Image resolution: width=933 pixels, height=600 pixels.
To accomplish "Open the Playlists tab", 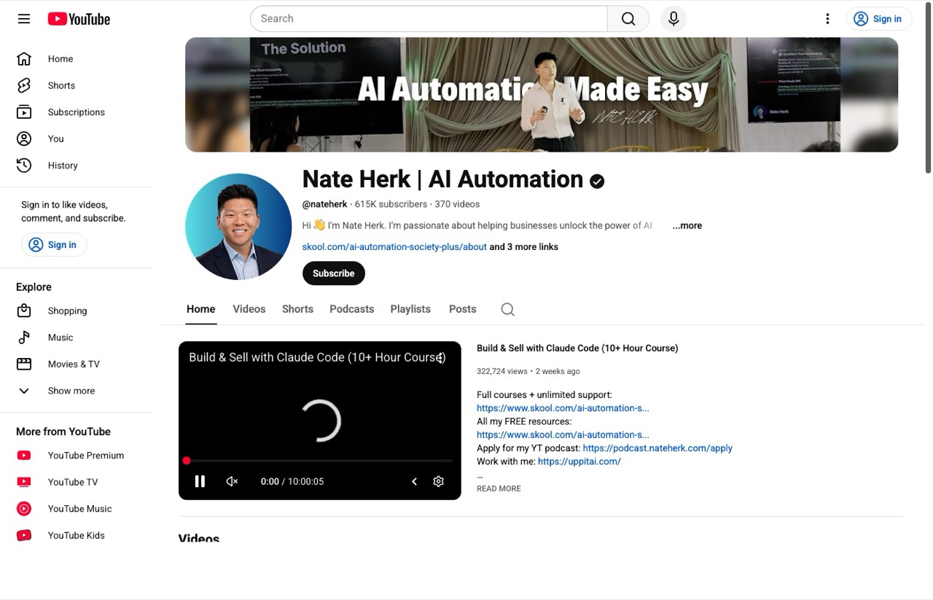I will (x=410, y=309).
